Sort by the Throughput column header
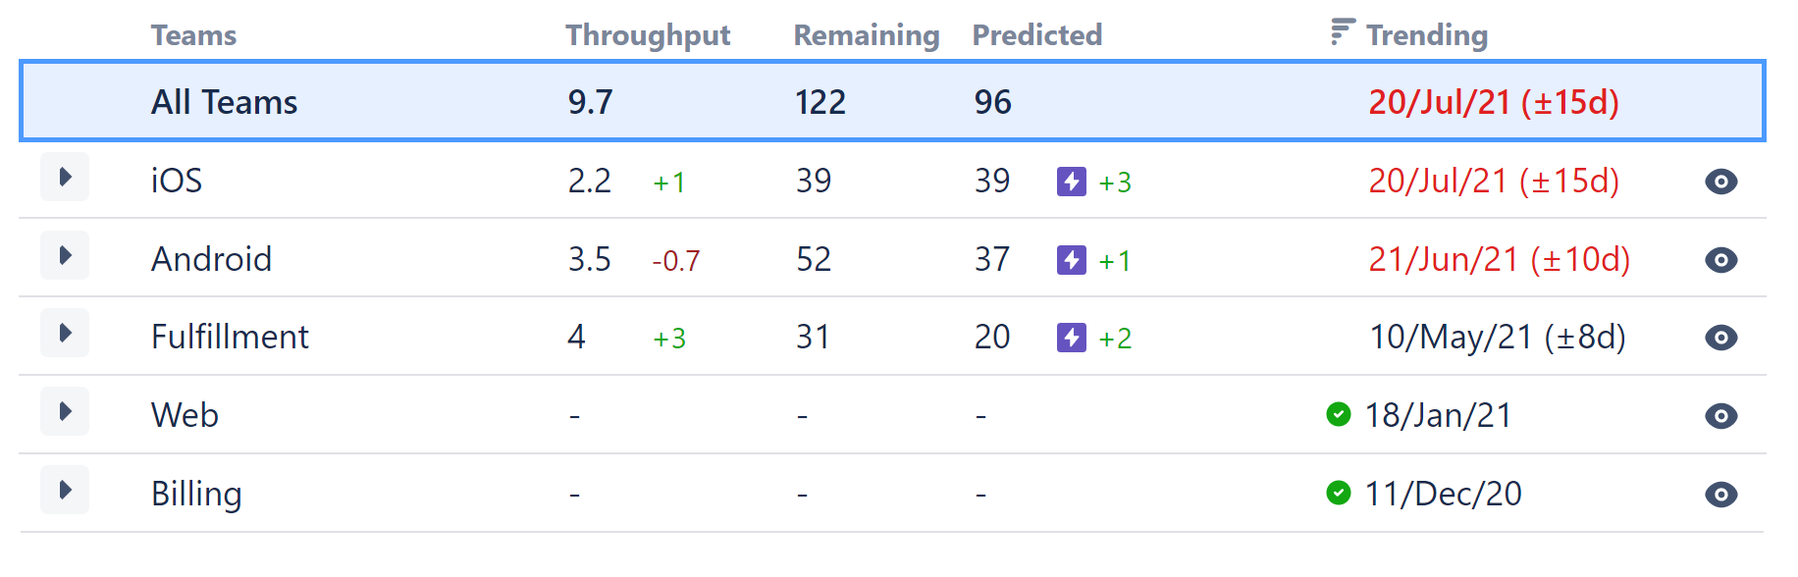This screenshot has width=1798, height=577. pyautogui.click(x=647, y=34)
